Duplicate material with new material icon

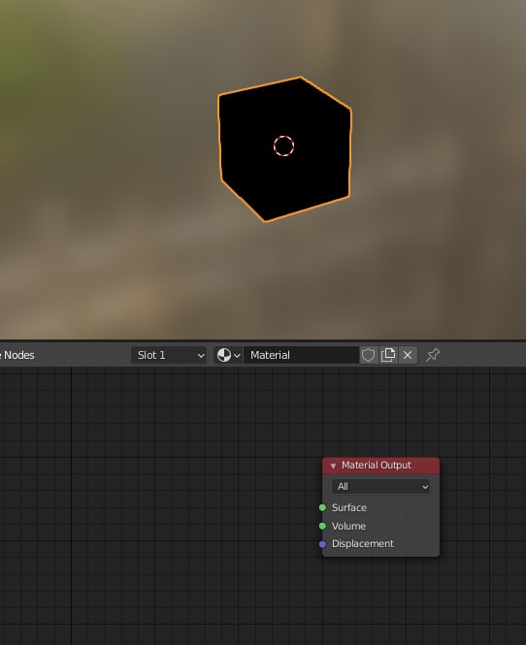(388, 355)
